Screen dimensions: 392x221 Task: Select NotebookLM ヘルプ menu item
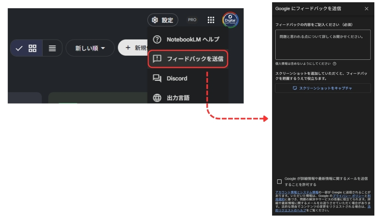point(188,39)
